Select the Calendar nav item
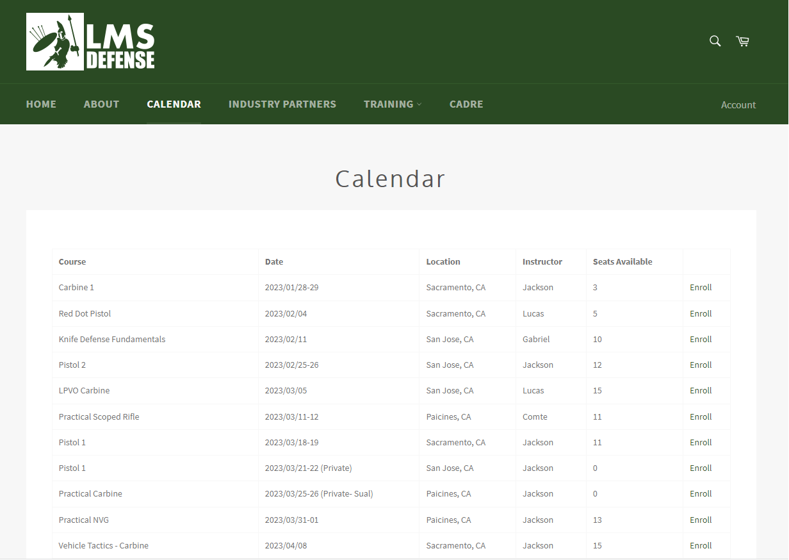Viewport: 789px width, 560px height. point(174,104)
